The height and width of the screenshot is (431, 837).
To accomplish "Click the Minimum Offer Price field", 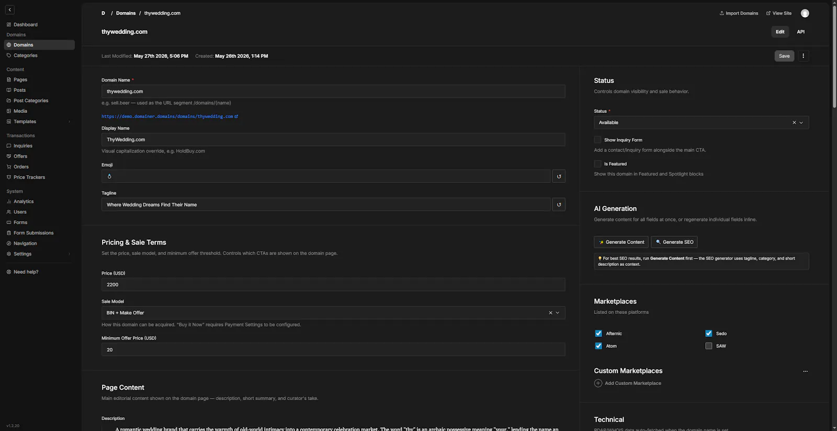I will 333,350.
